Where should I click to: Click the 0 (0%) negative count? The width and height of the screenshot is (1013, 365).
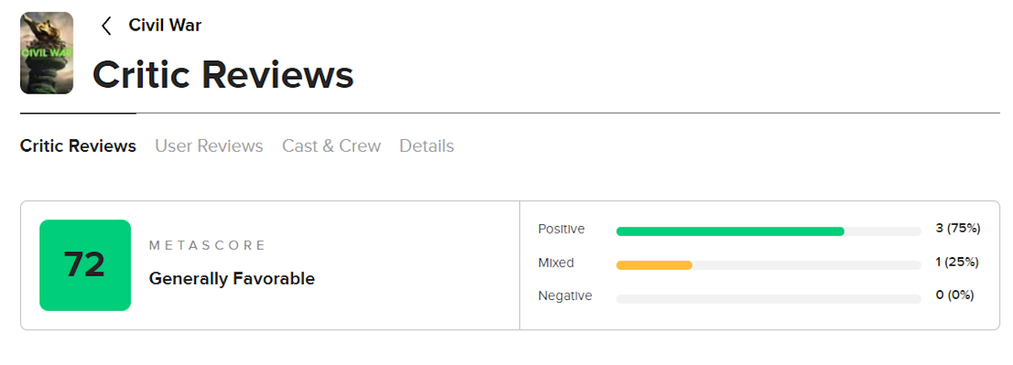(x=955, y=295)
